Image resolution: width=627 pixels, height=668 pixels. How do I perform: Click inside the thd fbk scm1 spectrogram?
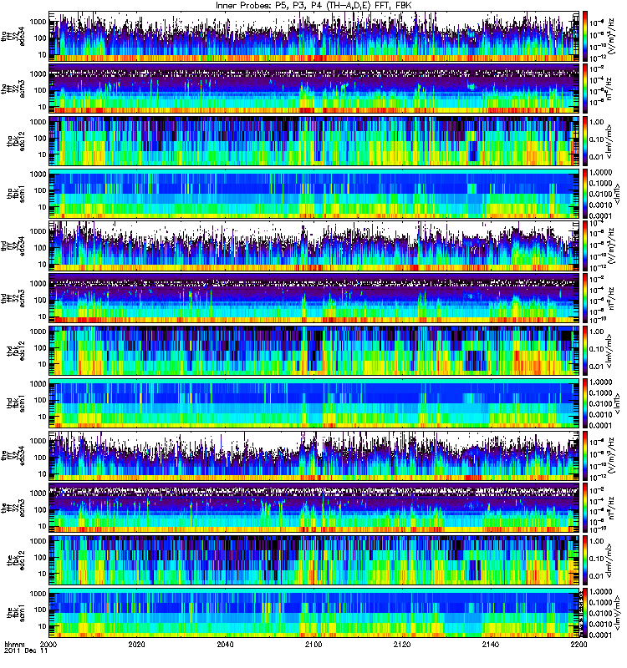coord(313,403)
